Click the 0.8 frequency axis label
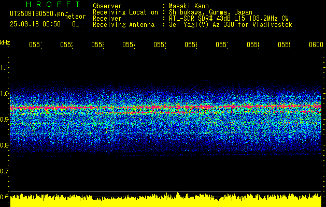The height and width of the screenshot is (207, 326). click(x=4, y=145)
